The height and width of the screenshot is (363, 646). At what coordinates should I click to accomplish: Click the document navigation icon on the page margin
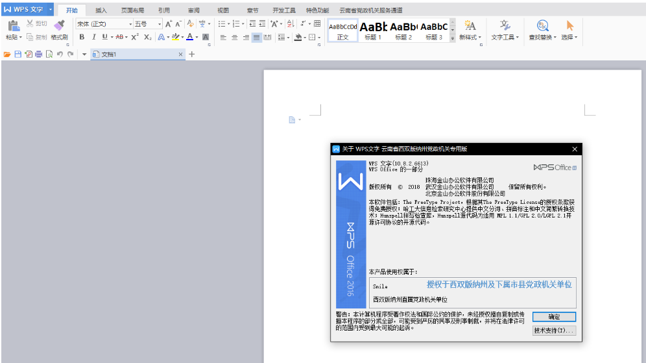(292, 120)
